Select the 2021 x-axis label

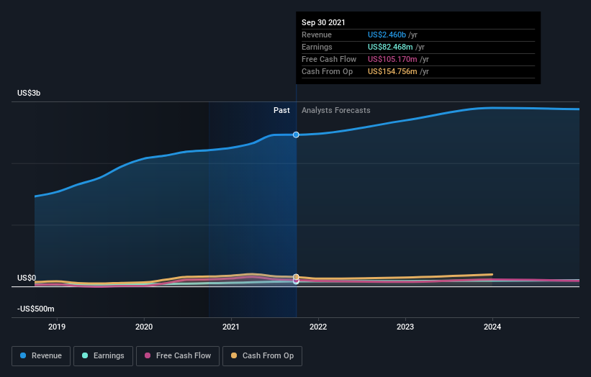(231, 327)
